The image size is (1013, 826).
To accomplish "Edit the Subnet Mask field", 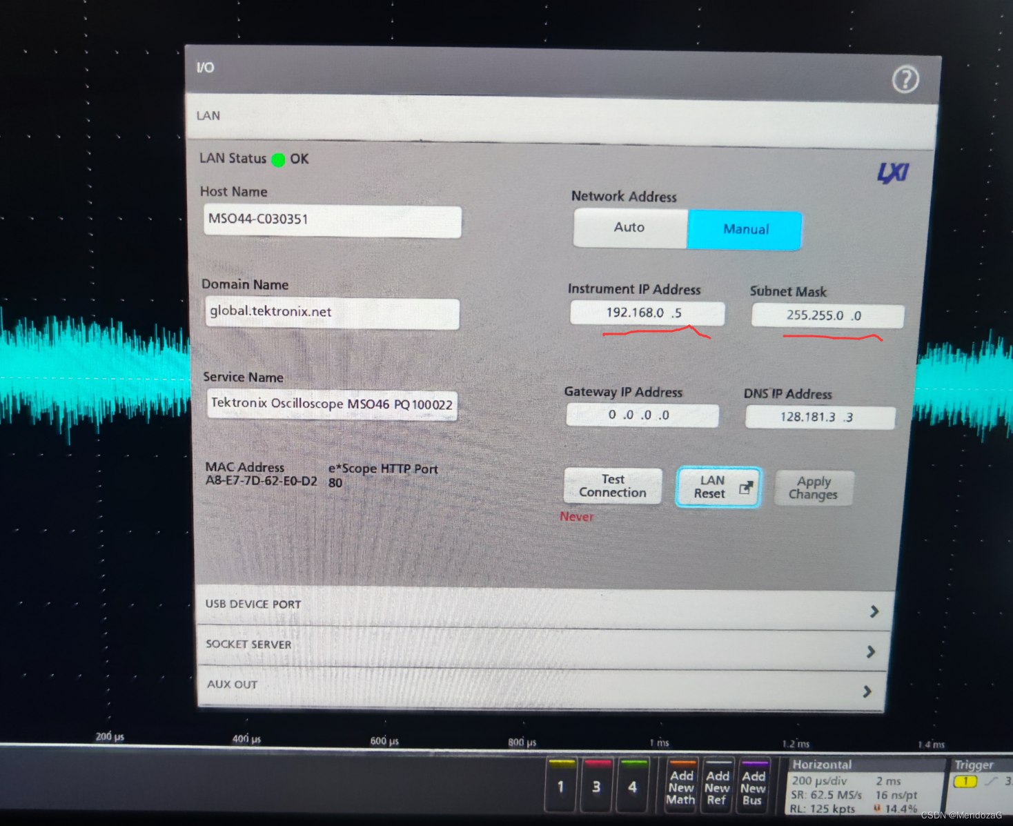I will (827, 315).
